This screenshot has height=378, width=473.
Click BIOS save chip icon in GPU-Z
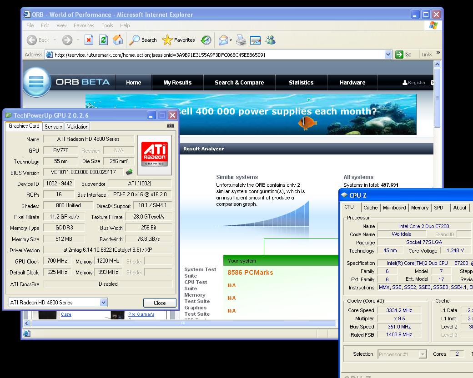(x=129, y=172)
